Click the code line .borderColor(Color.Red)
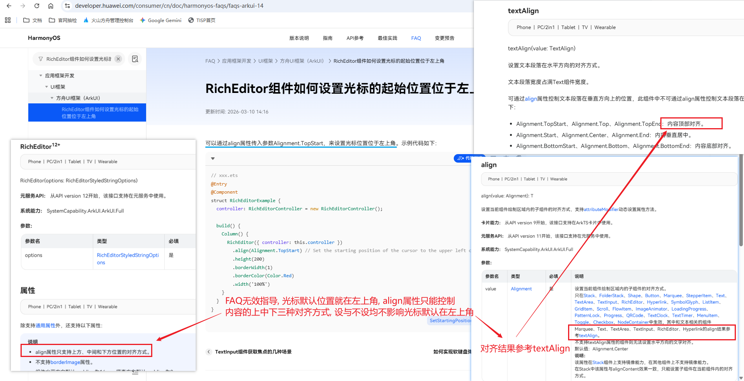This screenshot has width=744, height=381. coord(263,276)
